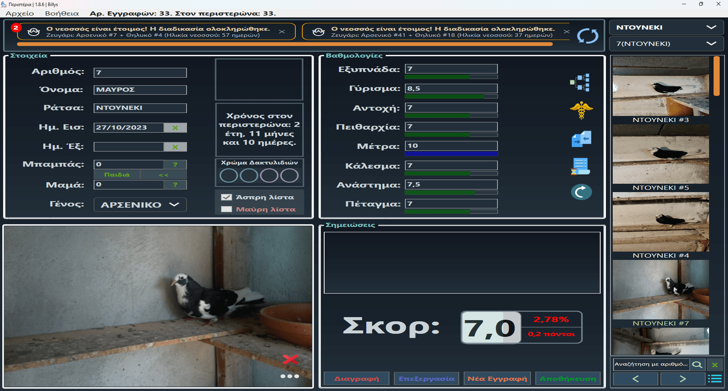Screen dimensions: 728x391
Task: Open the medical caduceus icon
Action: [581, 110]
